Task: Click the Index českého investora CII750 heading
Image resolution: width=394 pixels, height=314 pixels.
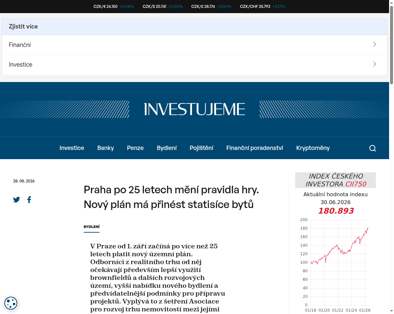Action: 336,180
